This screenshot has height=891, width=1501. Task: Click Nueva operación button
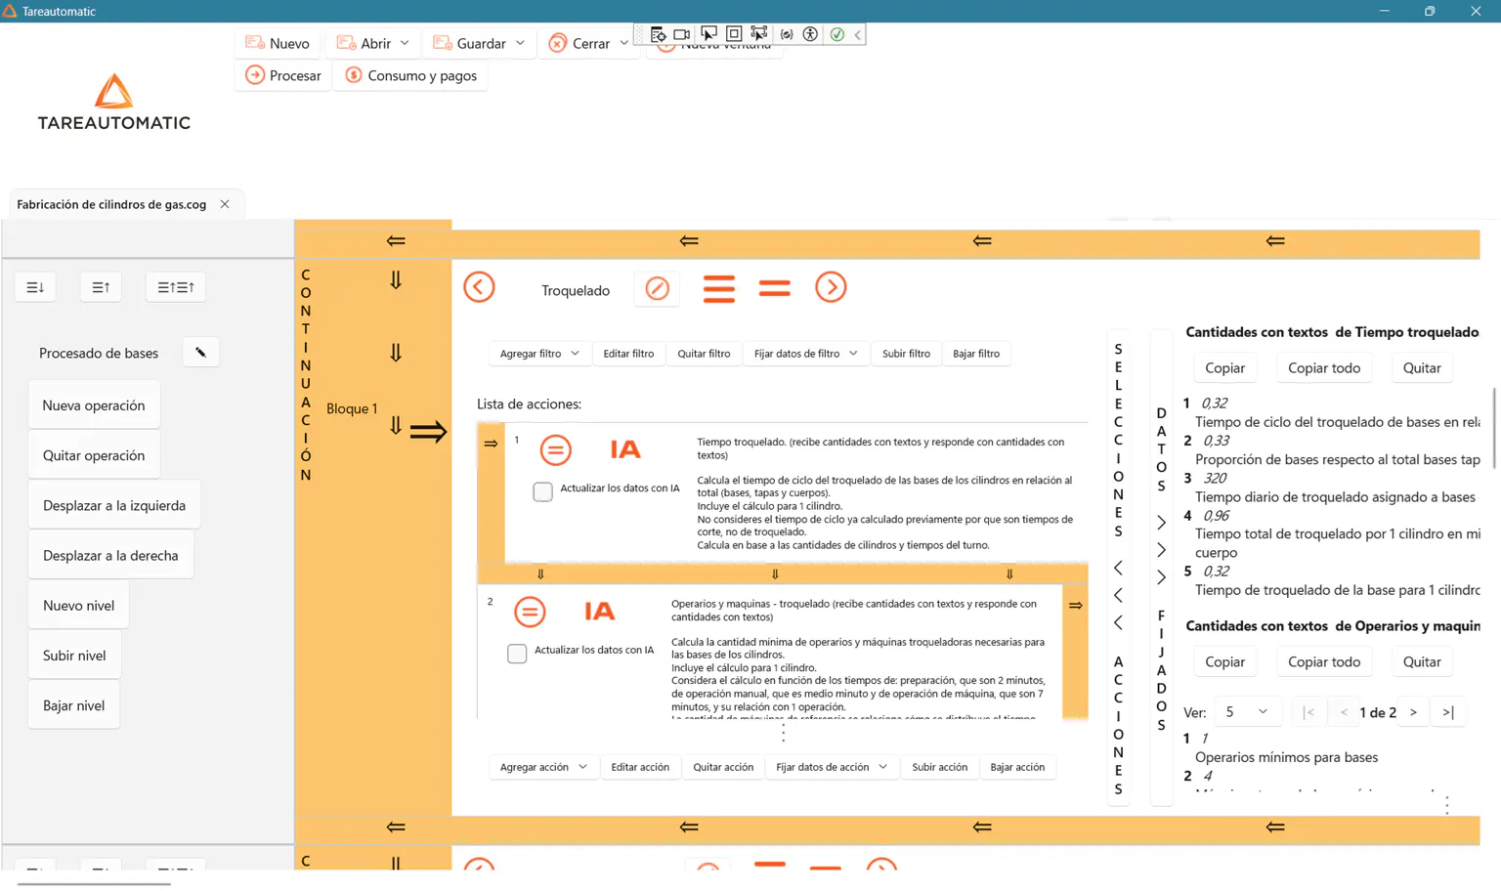tap(94, 405)
